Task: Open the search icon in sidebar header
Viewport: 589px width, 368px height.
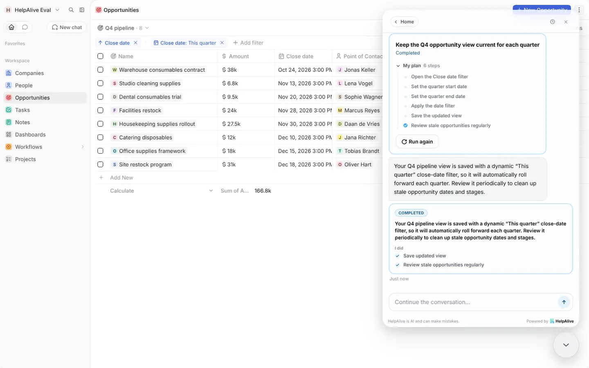Action: [71, 10]
